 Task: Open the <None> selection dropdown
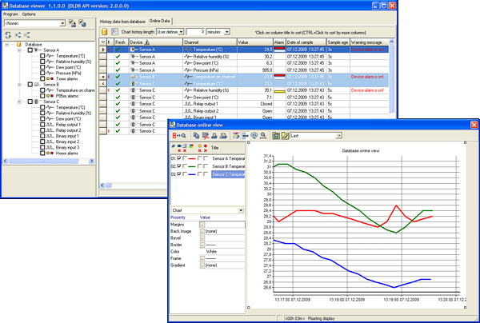[62, 23]
